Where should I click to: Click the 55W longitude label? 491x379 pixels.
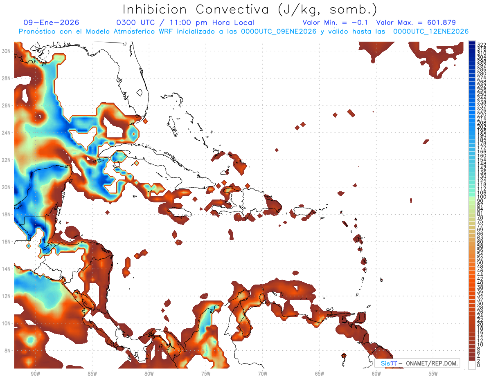coord(433,374)
